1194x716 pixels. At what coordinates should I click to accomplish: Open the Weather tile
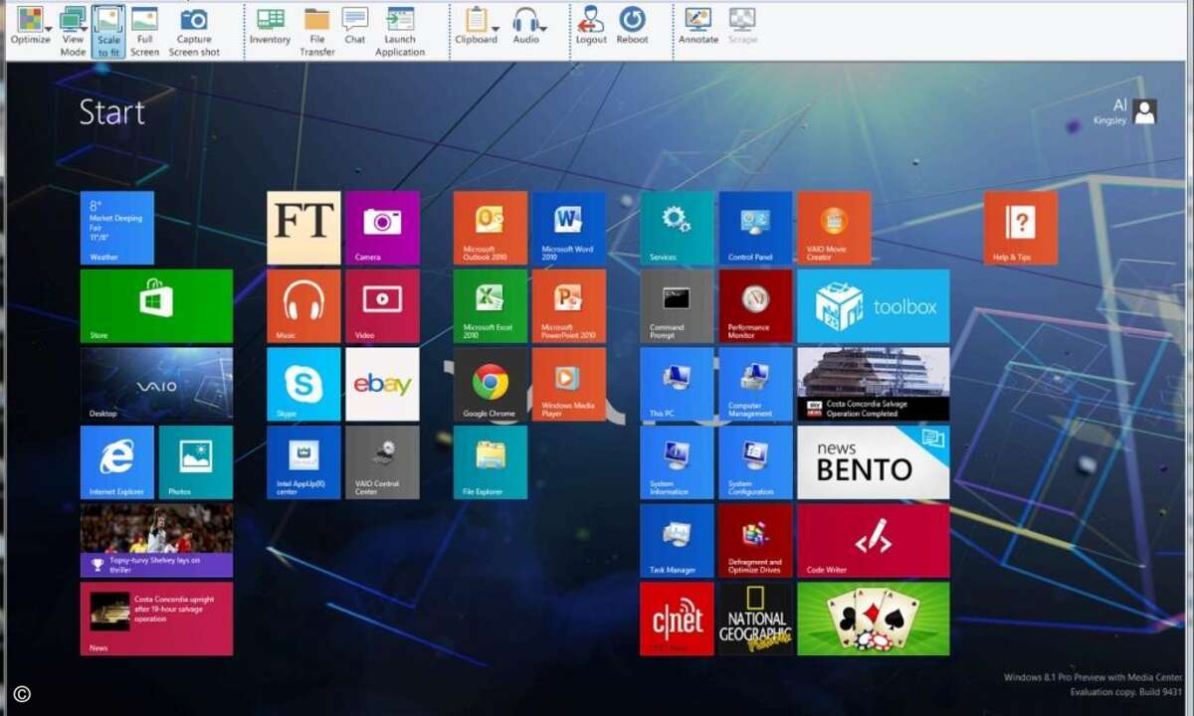(x=117, y=228)
